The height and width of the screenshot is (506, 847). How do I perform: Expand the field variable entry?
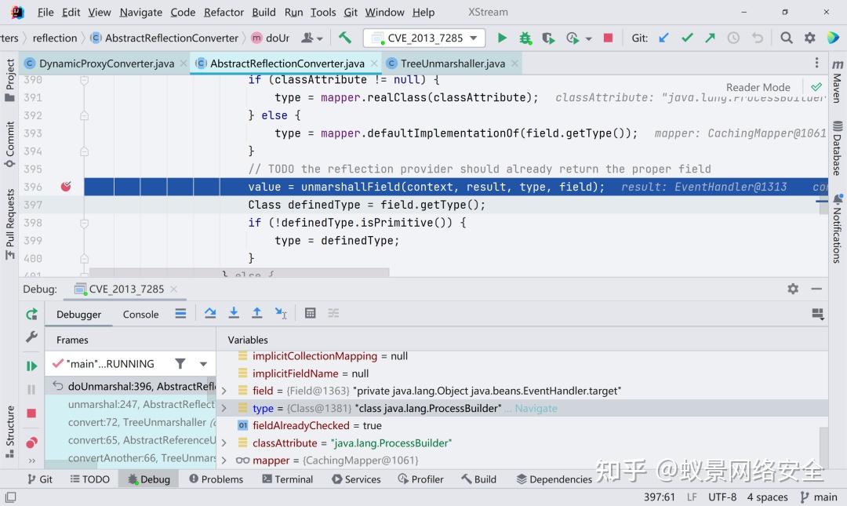(x=224, y=390)
